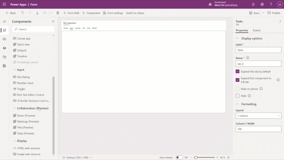Adjust the zoom slider handle
The width and height of the screenshot is (284, 160).
click(196, 157)
